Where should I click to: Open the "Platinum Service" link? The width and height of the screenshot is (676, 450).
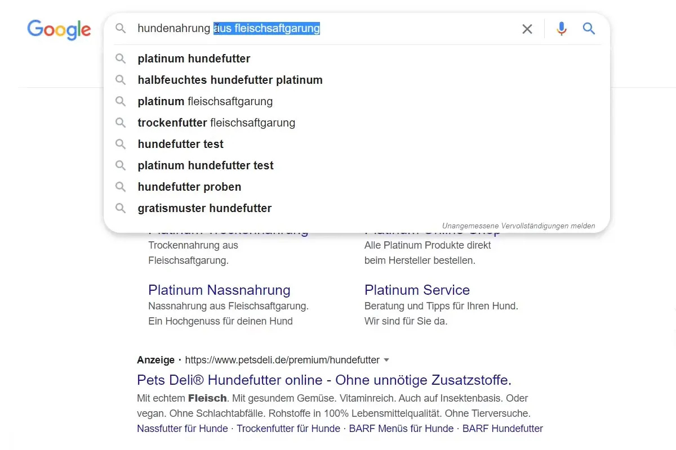[x=417, y=290]
